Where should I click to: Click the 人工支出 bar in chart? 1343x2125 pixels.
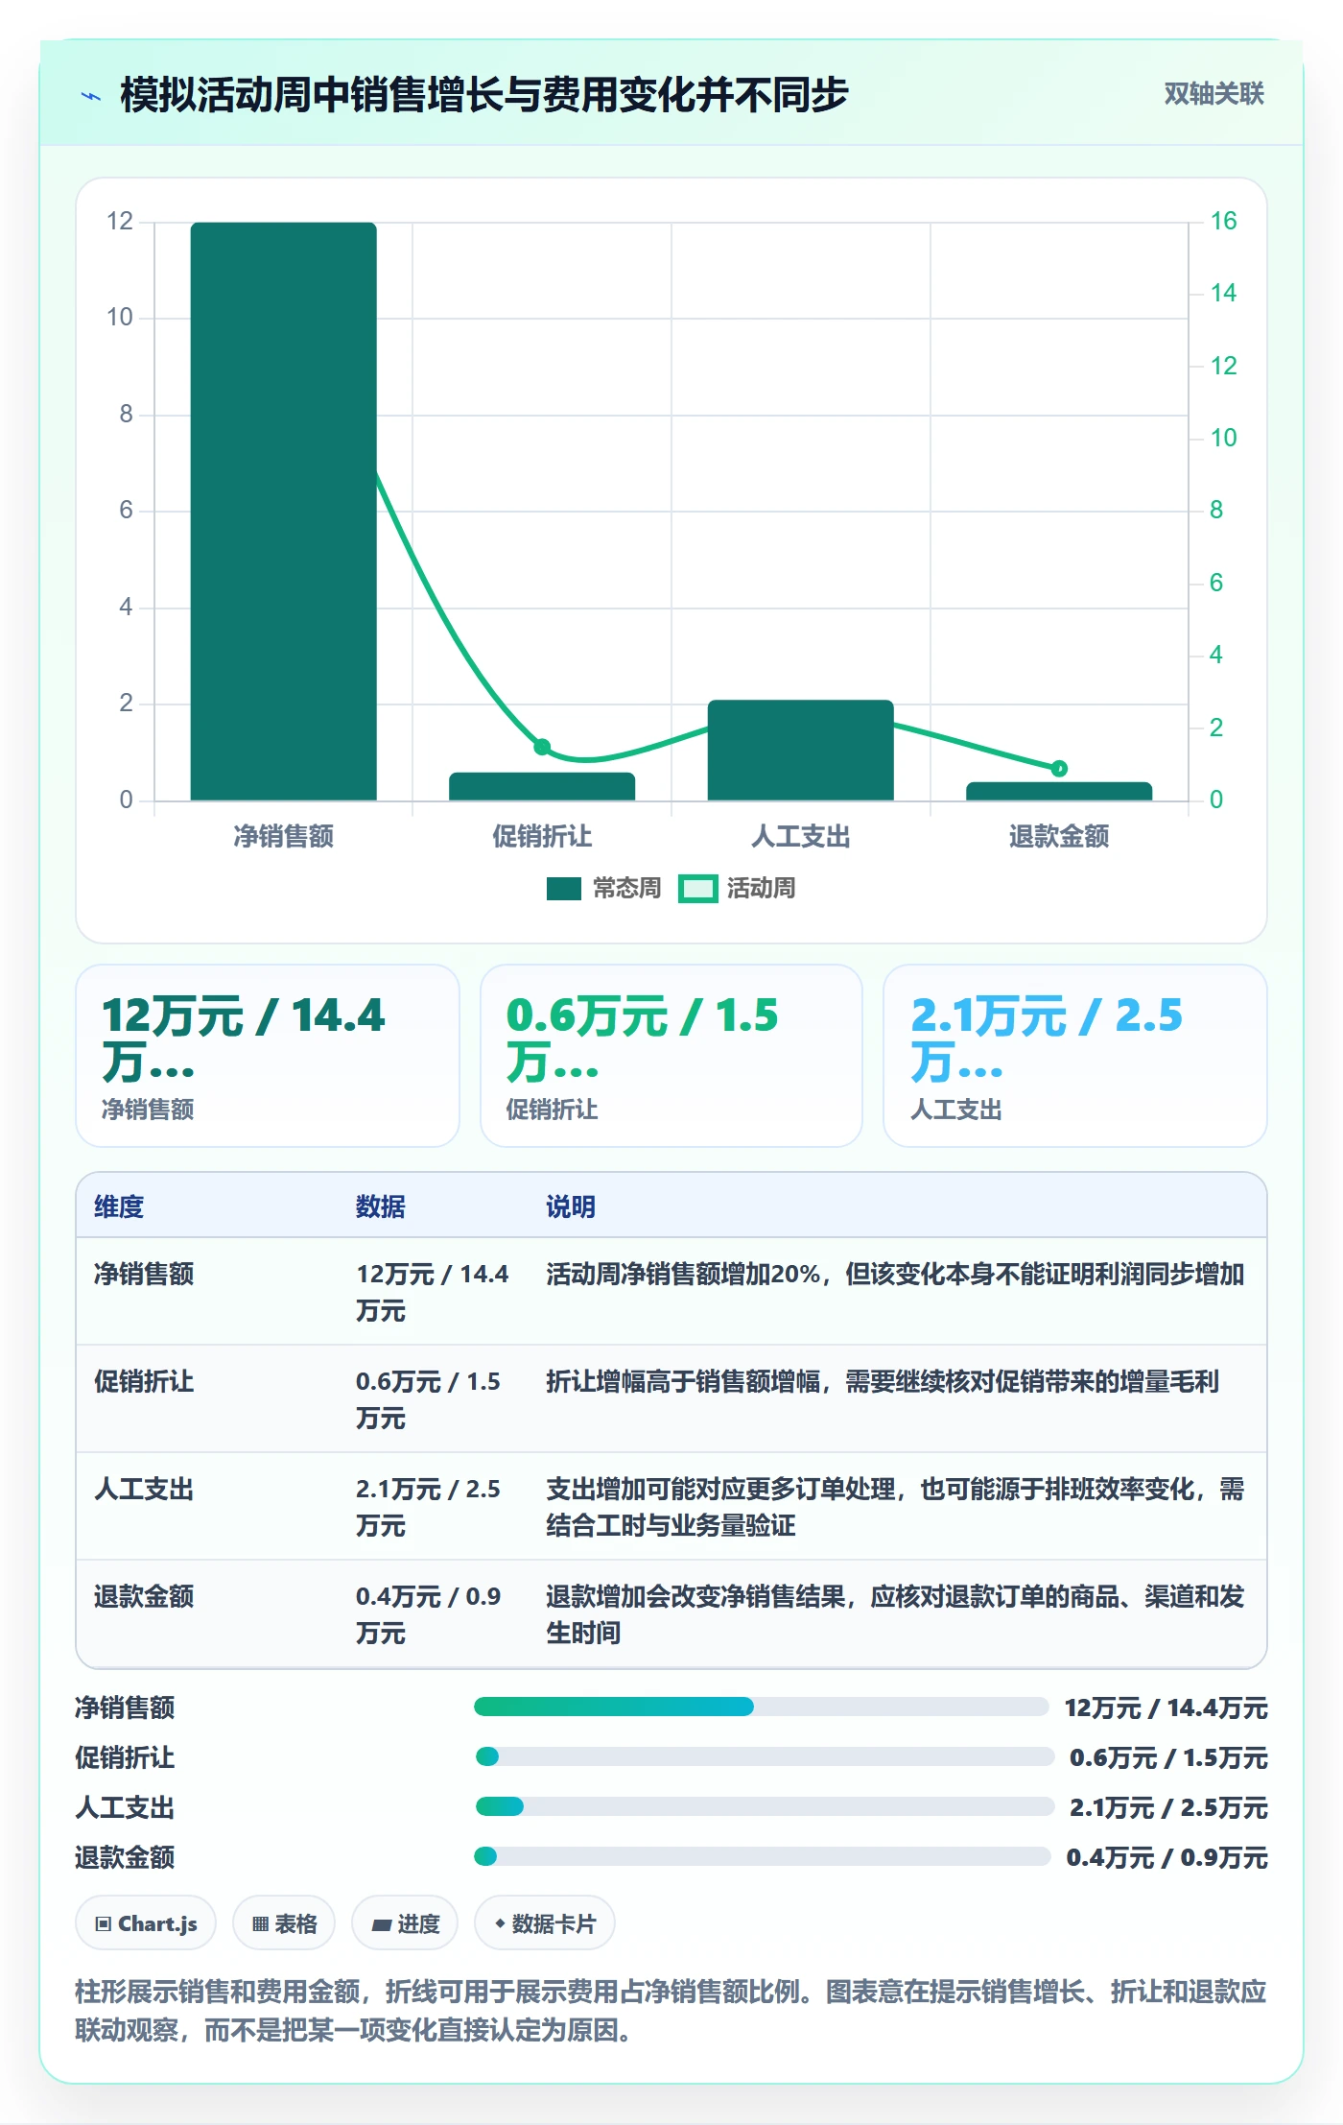[801, 751]
